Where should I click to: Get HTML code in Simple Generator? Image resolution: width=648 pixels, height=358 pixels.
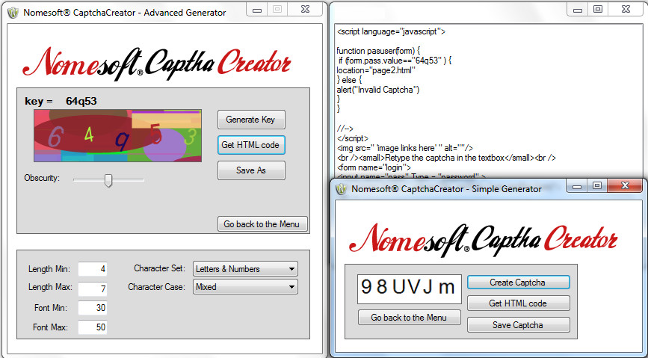coord(518,303)
